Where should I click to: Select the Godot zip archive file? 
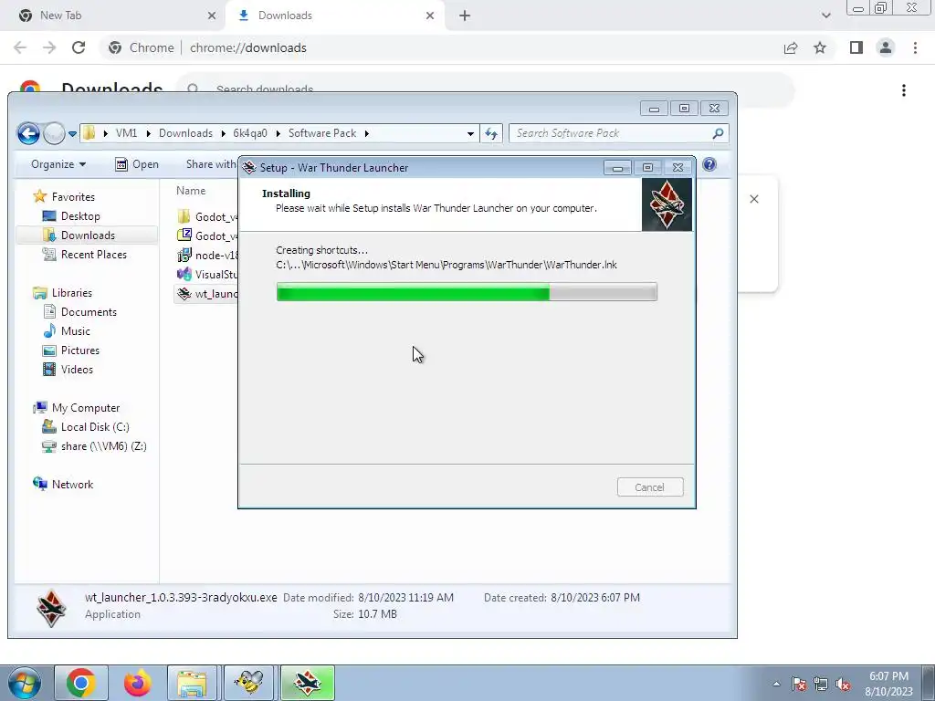207,235
